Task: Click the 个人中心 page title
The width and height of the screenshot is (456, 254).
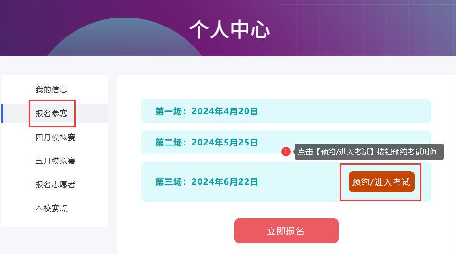Action: coord(229,29)
